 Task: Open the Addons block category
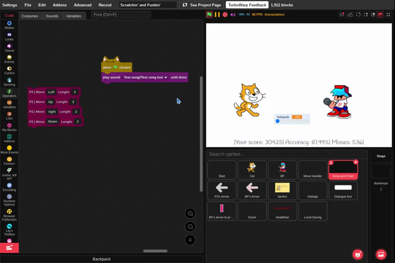(x=9, y=139)
